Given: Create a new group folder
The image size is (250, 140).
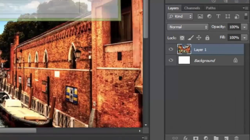Looking at the screenshot, I should [x=216, y=138].
